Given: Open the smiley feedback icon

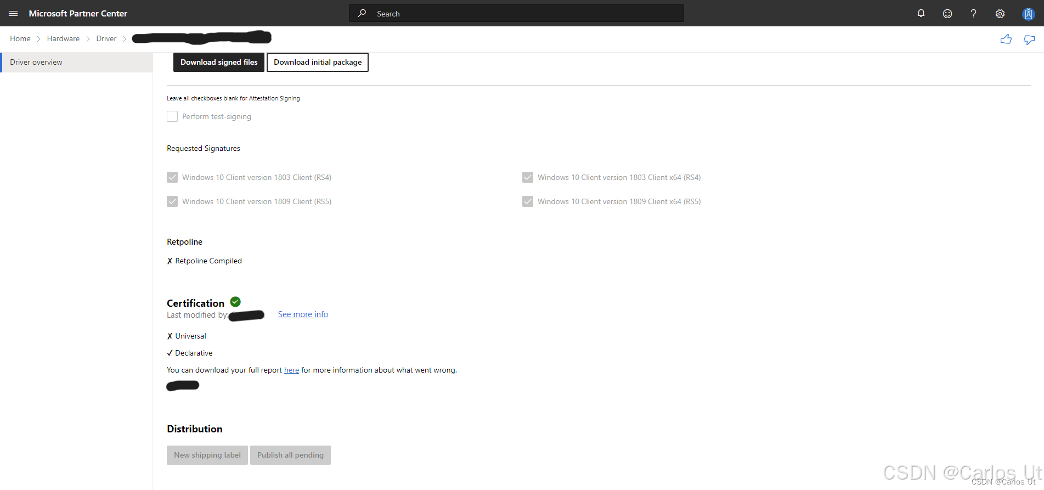Looking at the screenshot, I should click(x=947, y=13).
